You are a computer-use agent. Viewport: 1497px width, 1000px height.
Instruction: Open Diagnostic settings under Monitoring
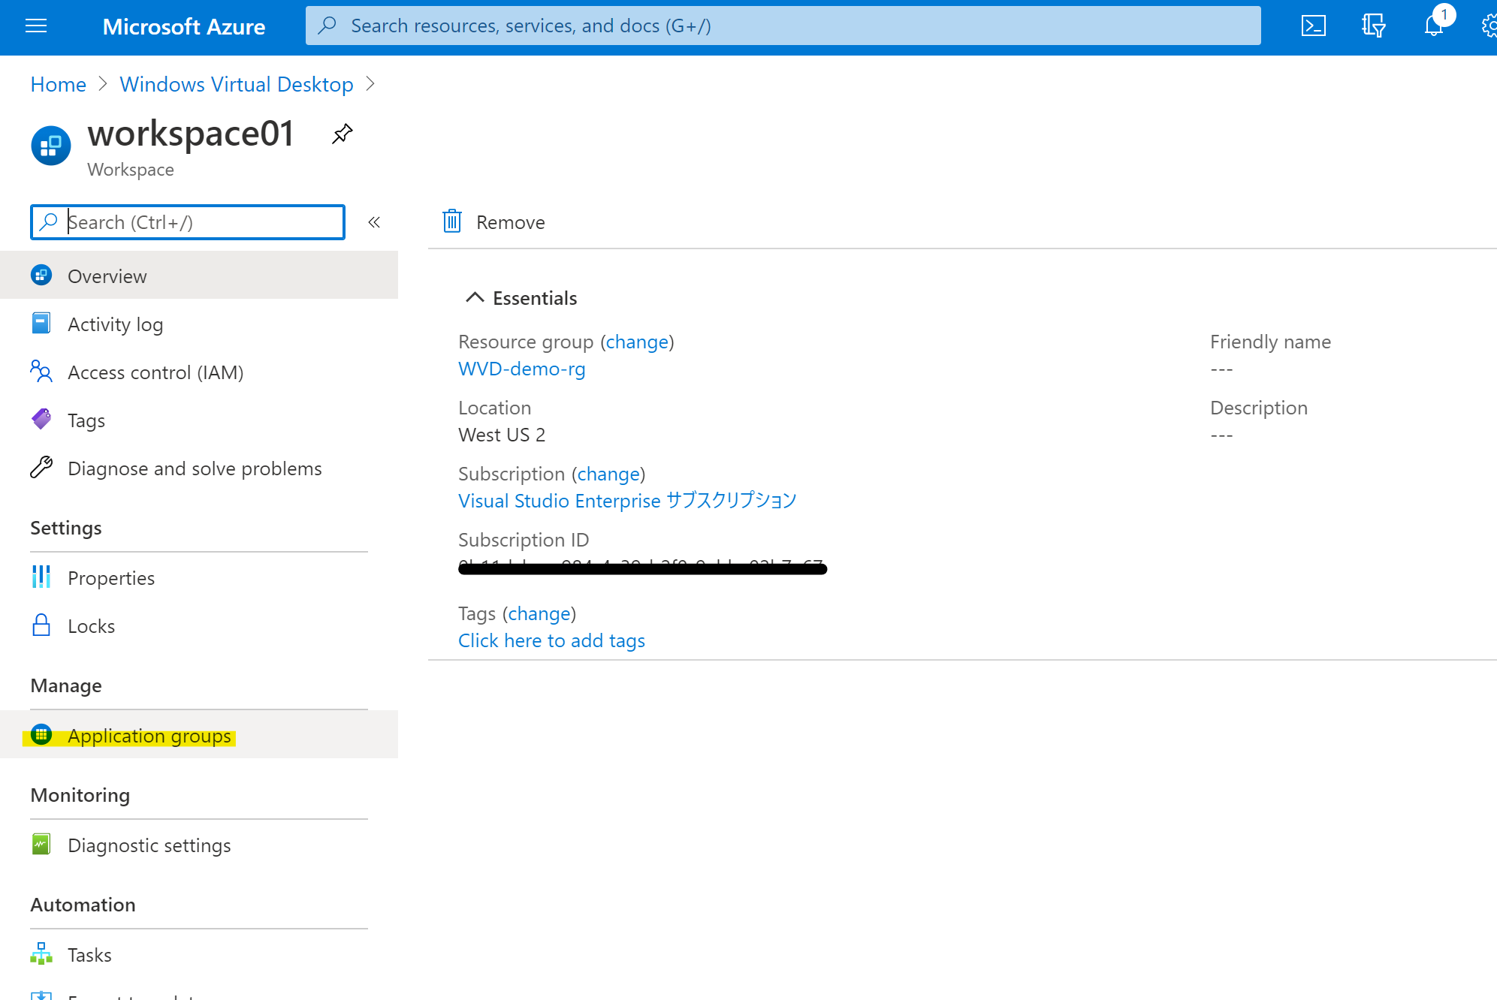click(x=149, y=845)
